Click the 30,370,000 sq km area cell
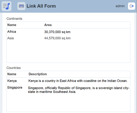Viewport: 137px width, 113px height. [x=57, y=32]
